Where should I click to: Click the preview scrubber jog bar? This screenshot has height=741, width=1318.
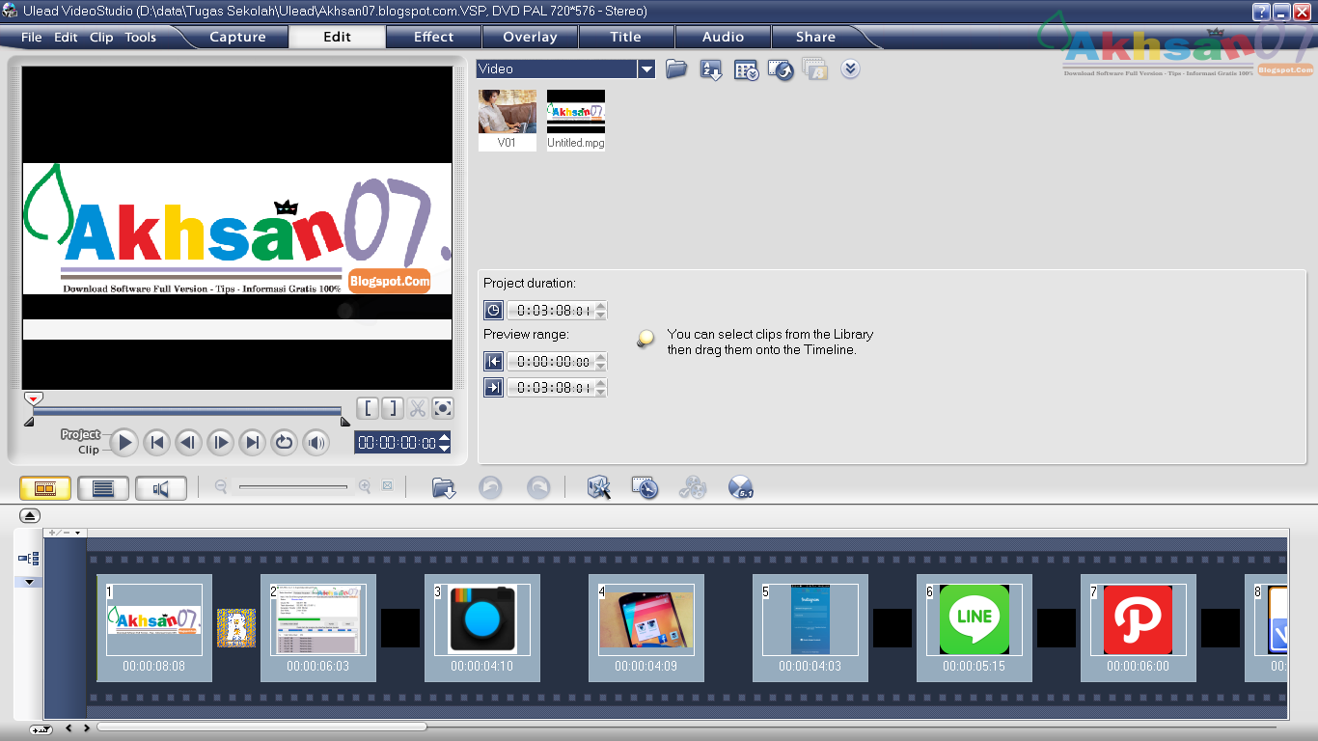tap(186, 411)
